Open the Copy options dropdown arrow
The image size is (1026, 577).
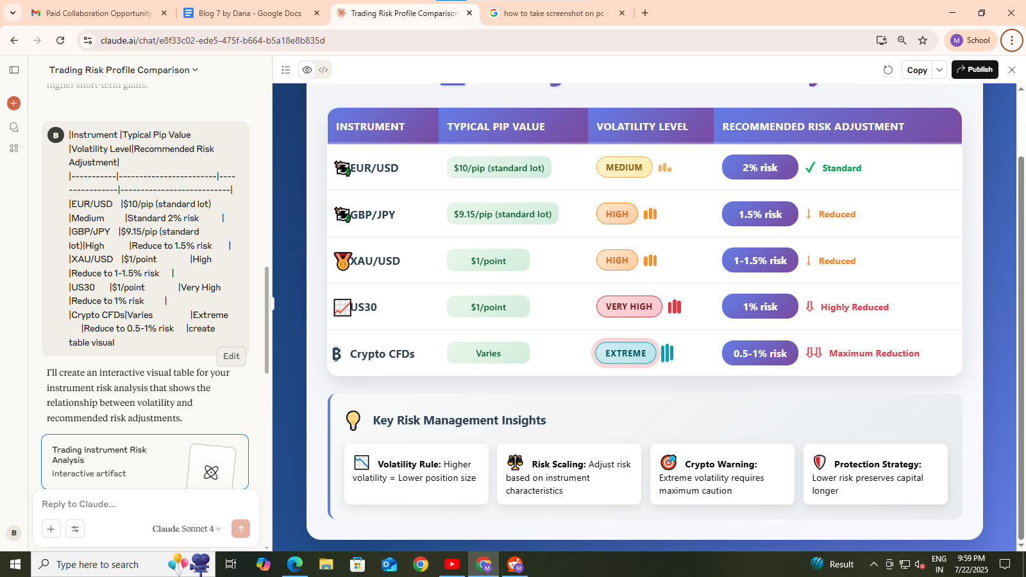(x=939, y=70)
